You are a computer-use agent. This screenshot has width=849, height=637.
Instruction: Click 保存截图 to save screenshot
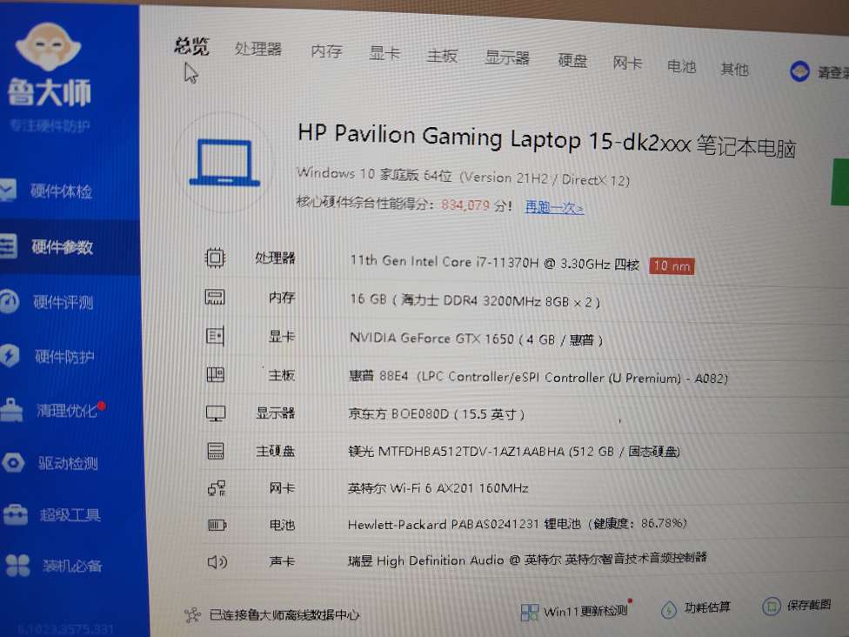pyautogui.click(x=797, y=606)
